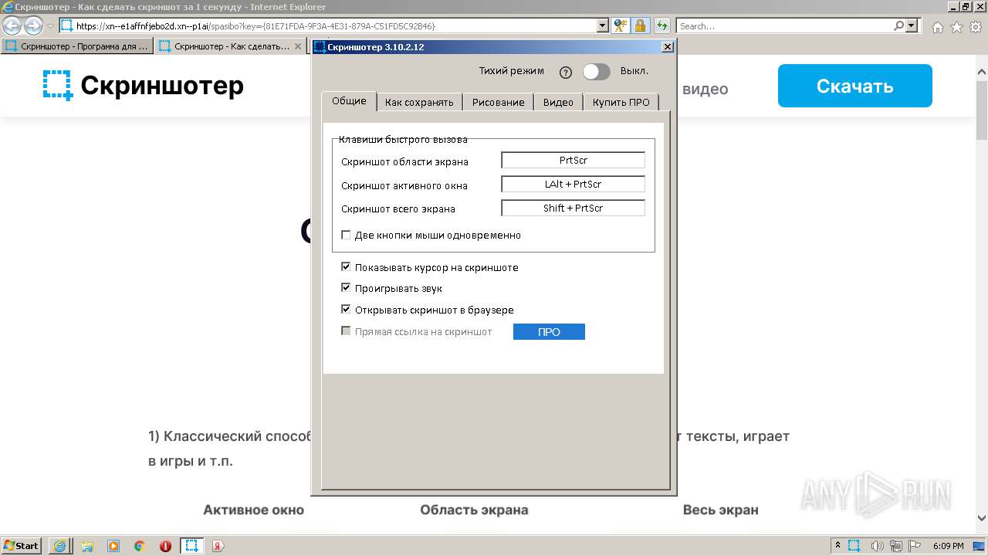
Task: Click the compatibility view icon
Action: [x=621, y=25]
